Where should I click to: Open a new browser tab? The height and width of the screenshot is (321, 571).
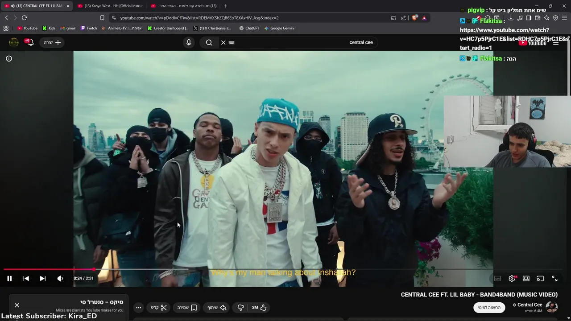pos(225,6)
